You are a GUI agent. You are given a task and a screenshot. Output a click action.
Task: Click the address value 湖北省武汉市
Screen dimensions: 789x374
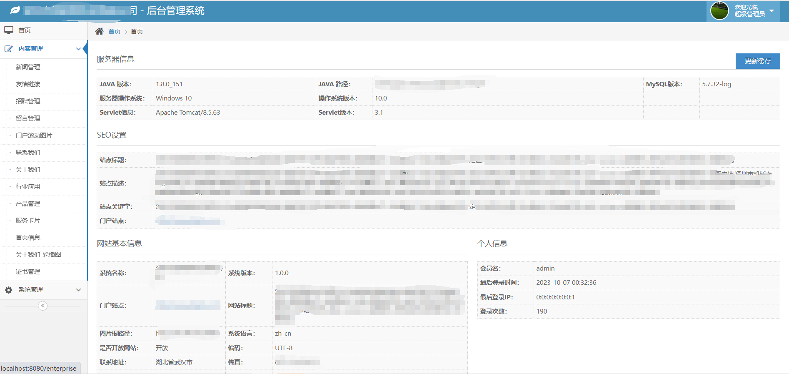pyautogui.click(x=174, y=362)
